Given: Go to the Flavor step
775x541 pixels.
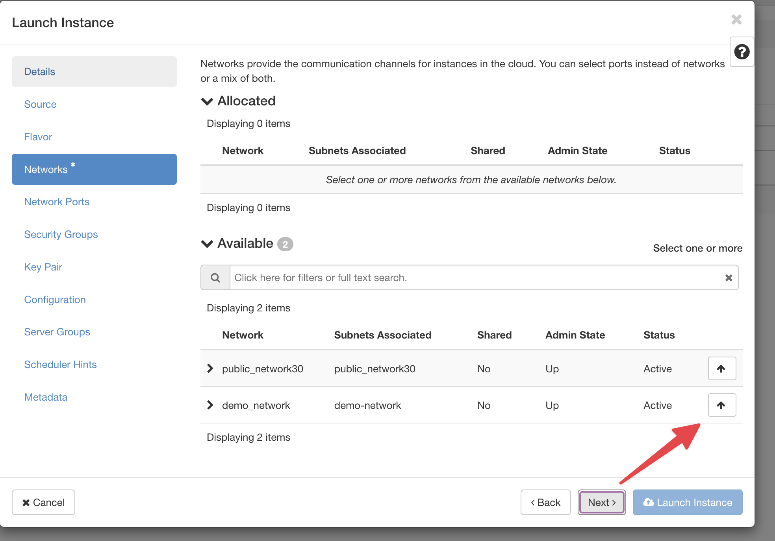Looking at the screenshot, I should pos(38,137).
